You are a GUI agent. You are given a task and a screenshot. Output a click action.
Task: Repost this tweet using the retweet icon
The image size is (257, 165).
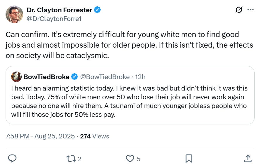(70, 158)
